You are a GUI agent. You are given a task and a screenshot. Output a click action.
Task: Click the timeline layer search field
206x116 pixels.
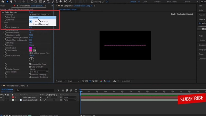click(x=35, y=90)
